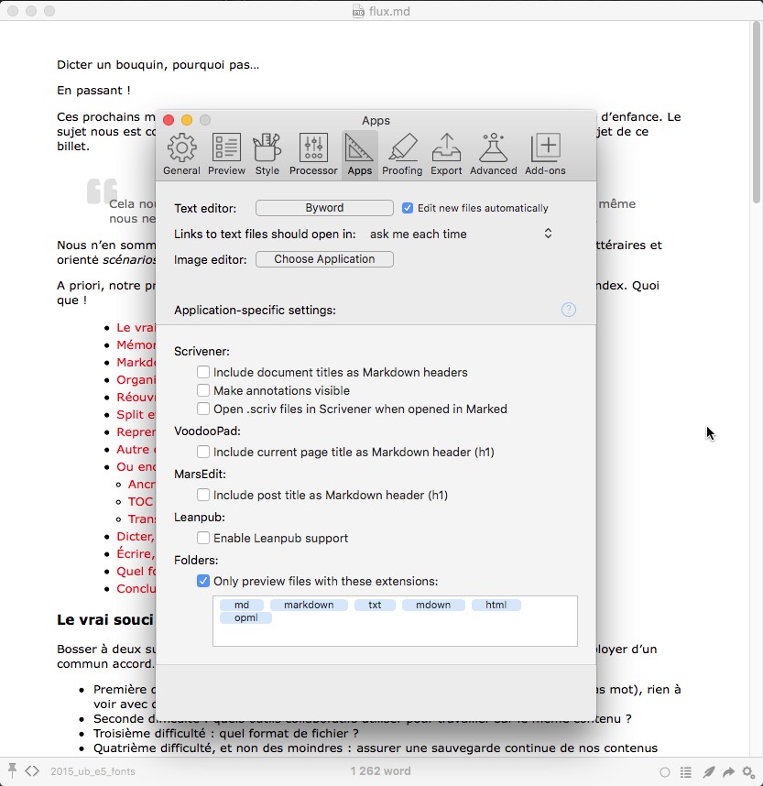The image size is (763, 786).
Task: Enable Include document titles as Markdown headers
Action: tap(203, 372)
